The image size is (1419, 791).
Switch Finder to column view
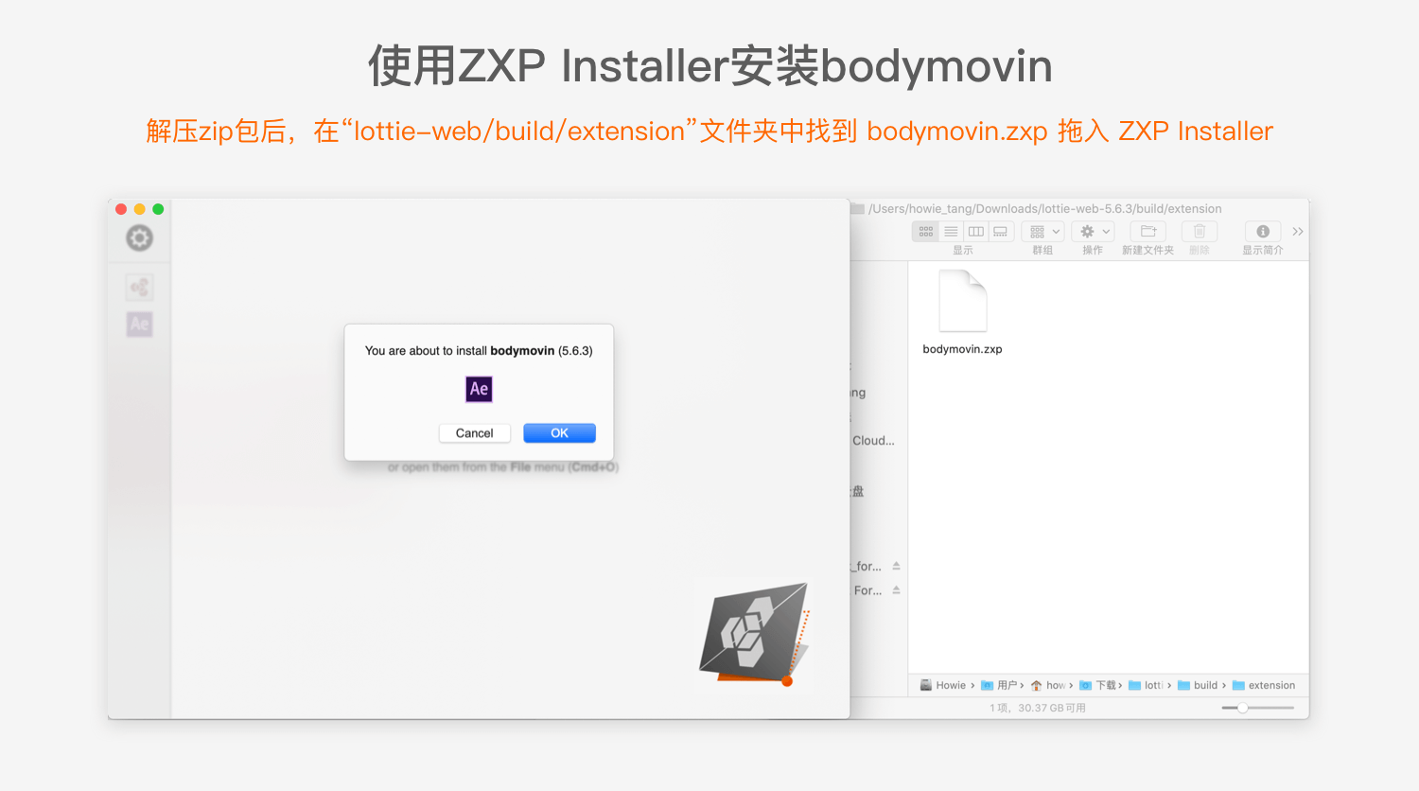click(975, 231)
